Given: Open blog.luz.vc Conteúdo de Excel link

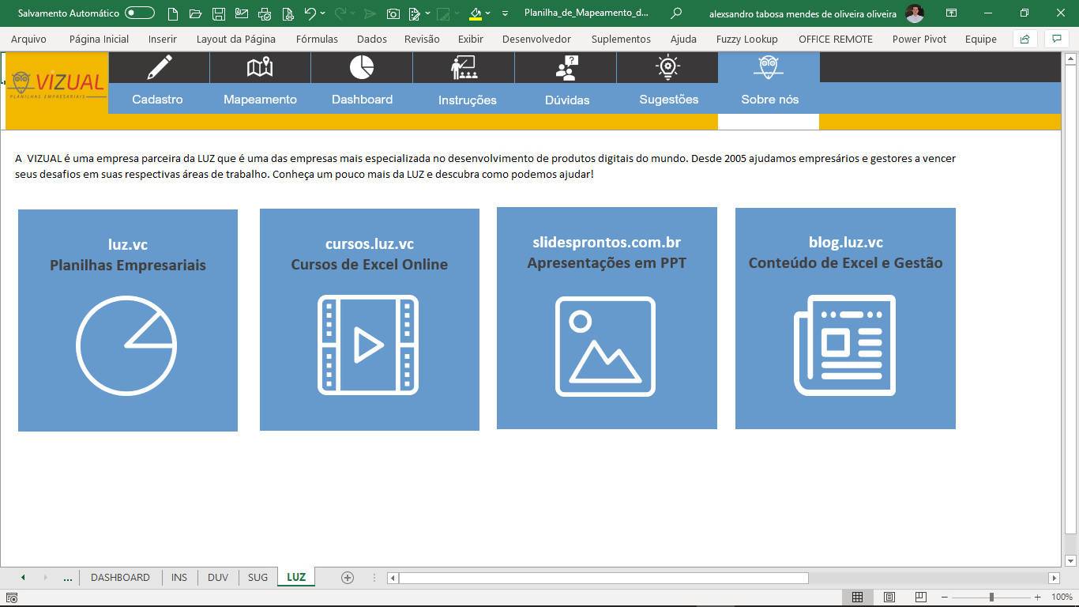Looking at the screenshot, I should pyautogui.click(x=845, y=319).
